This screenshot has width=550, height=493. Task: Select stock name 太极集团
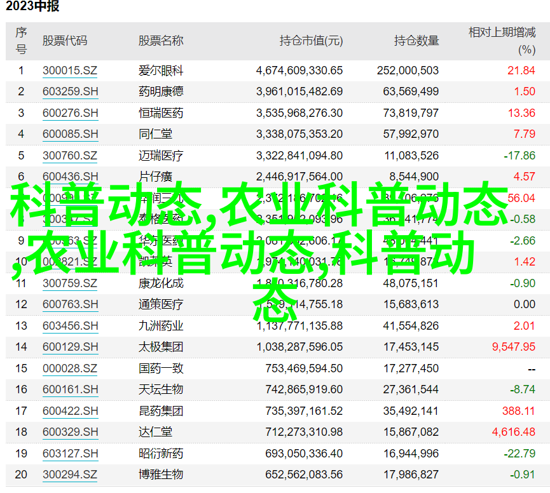tap(161, 347)
